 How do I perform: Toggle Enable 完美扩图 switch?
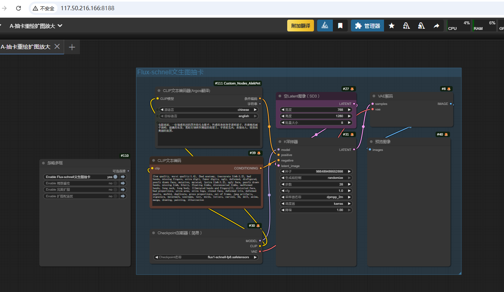(x=115, y=189)
